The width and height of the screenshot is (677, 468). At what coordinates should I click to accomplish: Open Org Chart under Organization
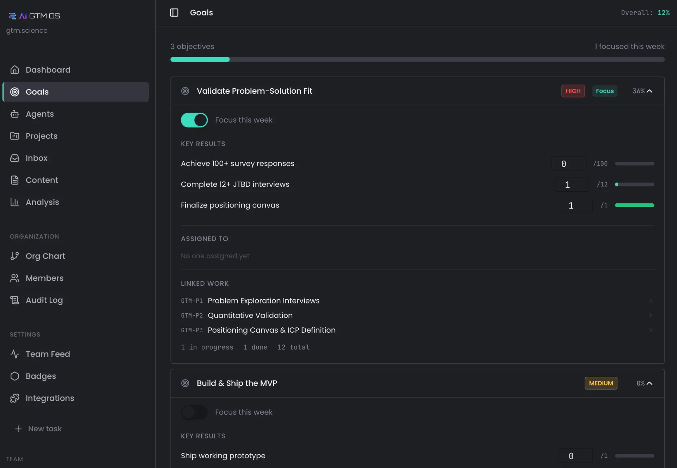75,256
